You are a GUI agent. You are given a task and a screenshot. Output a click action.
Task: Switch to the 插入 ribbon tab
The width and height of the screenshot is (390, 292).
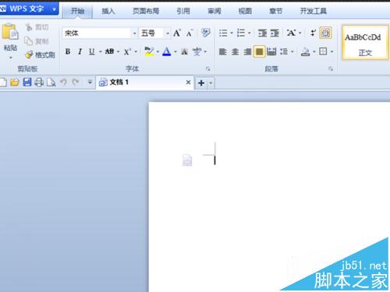click(108, 11)
